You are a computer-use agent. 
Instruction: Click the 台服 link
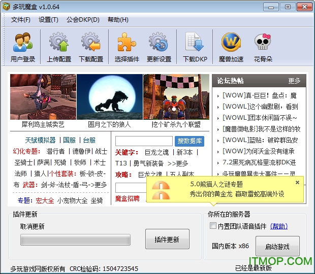89,140
